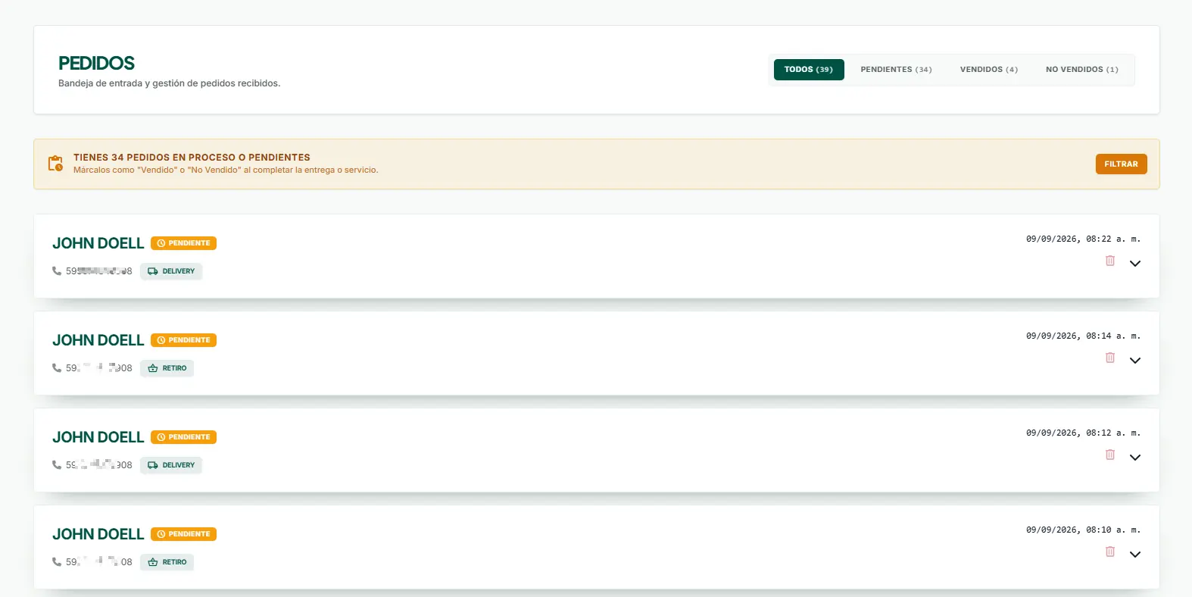Click phone icon on 08:22 order
1192x597 pixels.
point(57,271)
